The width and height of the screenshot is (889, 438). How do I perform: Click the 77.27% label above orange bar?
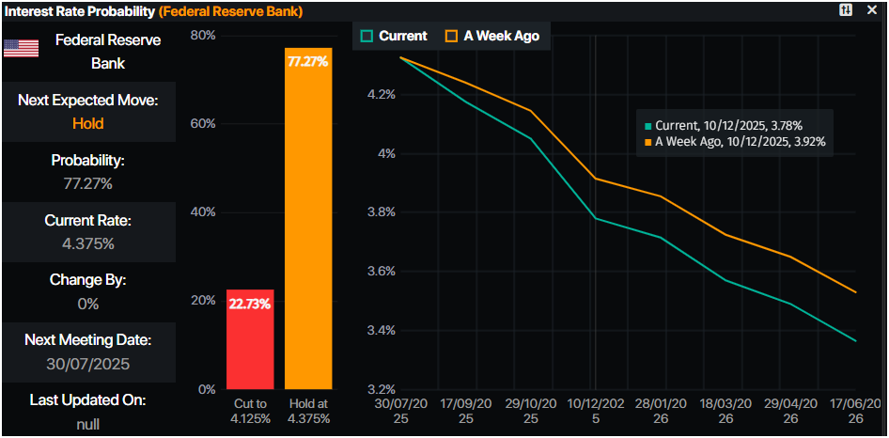coord(307,61)
